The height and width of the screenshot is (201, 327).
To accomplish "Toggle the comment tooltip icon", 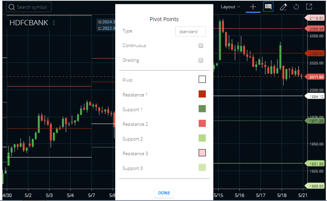I will click(x=268, y=7).
